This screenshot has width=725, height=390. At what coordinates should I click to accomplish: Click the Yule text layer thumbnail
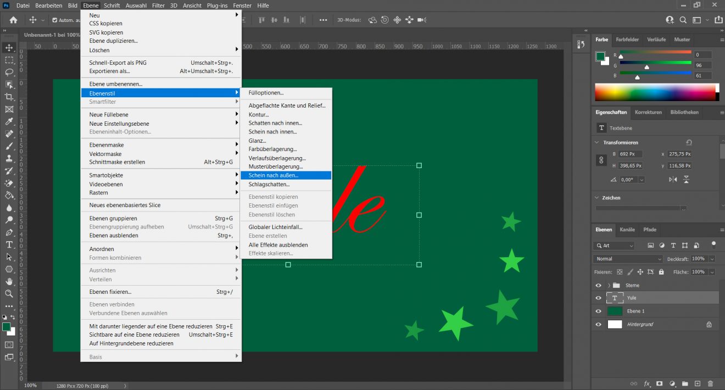pyautogui.click(x=615, y=298)
